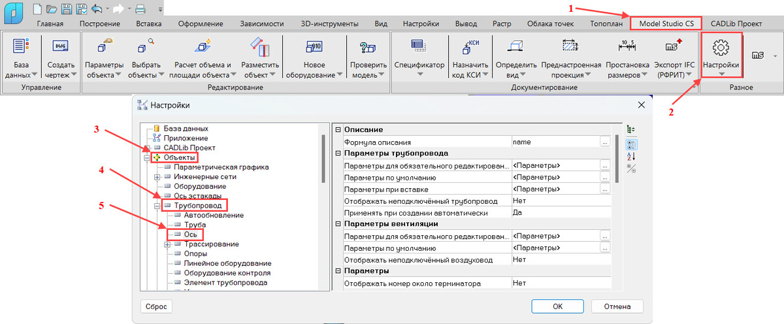Image resolution: width=784 pixels, height=324 pixels.
Task: Open dropdown arrow next to Создать чертеж
Action: 73,74
